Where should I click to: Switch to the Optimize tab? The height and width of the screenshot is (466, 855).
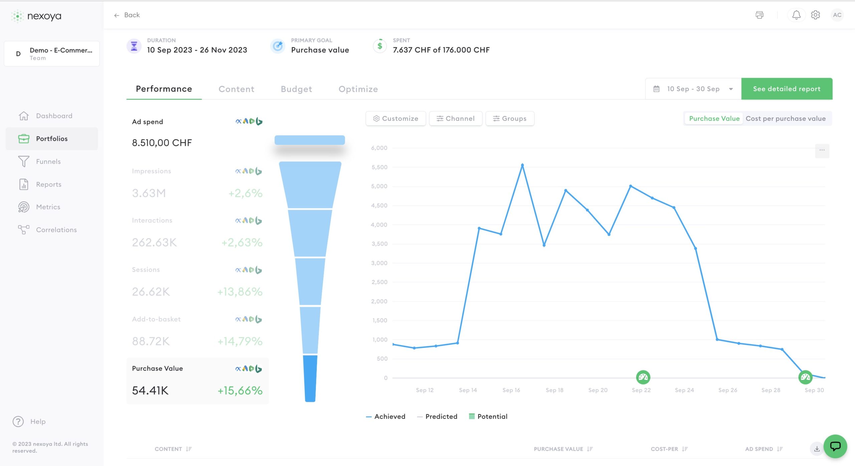pyautogui.click(x=358, y=89)
